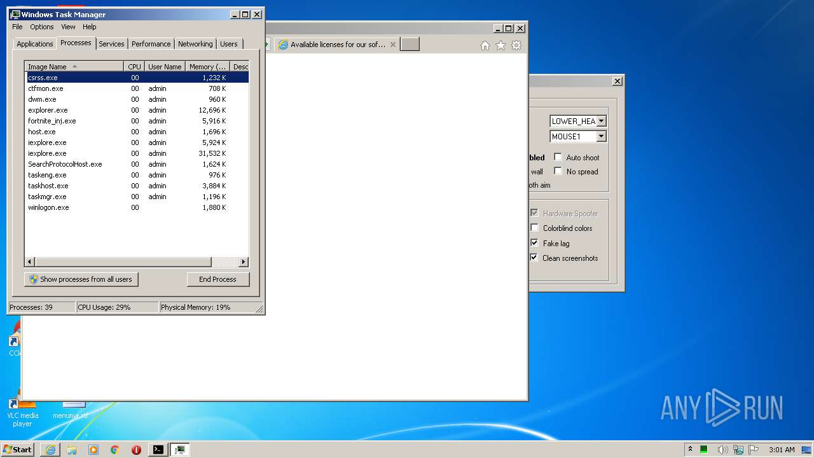Open the File menu in Task Manager

coord(17,27)
